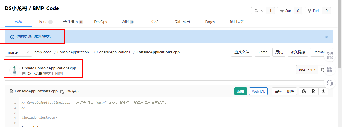Copy file contents icon in file toolbar
Screen dimensions: 342x127
(304, 91)
